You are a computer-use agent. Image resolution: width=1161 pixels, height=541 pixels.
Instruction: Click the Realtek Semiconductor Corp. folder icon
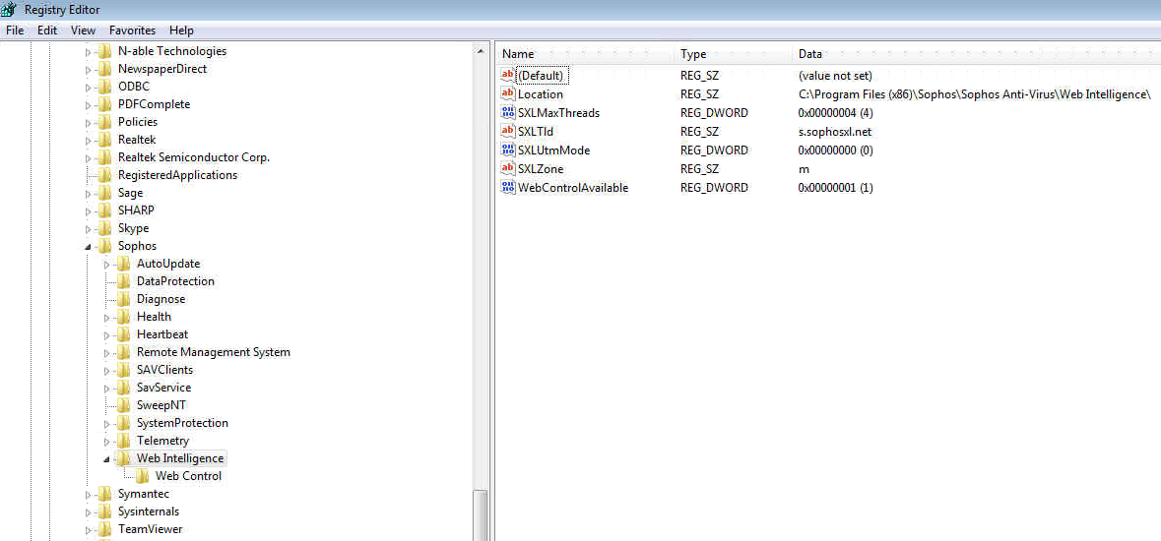(x=105, y=157)
